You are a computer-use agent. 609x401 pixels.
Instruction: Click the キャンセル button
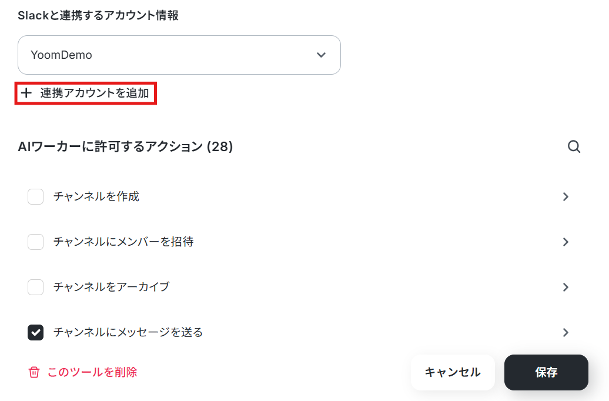pyautogui.click(x=453, y=372)
